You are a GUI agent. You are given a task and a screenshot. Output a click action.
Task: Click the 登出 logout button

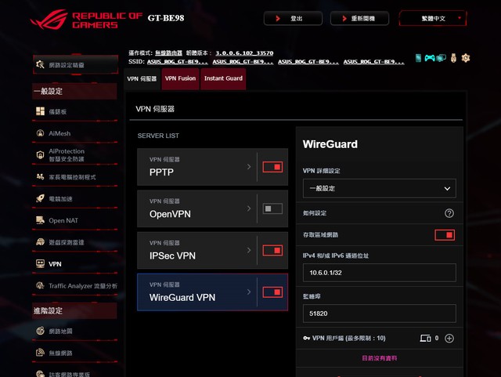[x=293, y=18]
